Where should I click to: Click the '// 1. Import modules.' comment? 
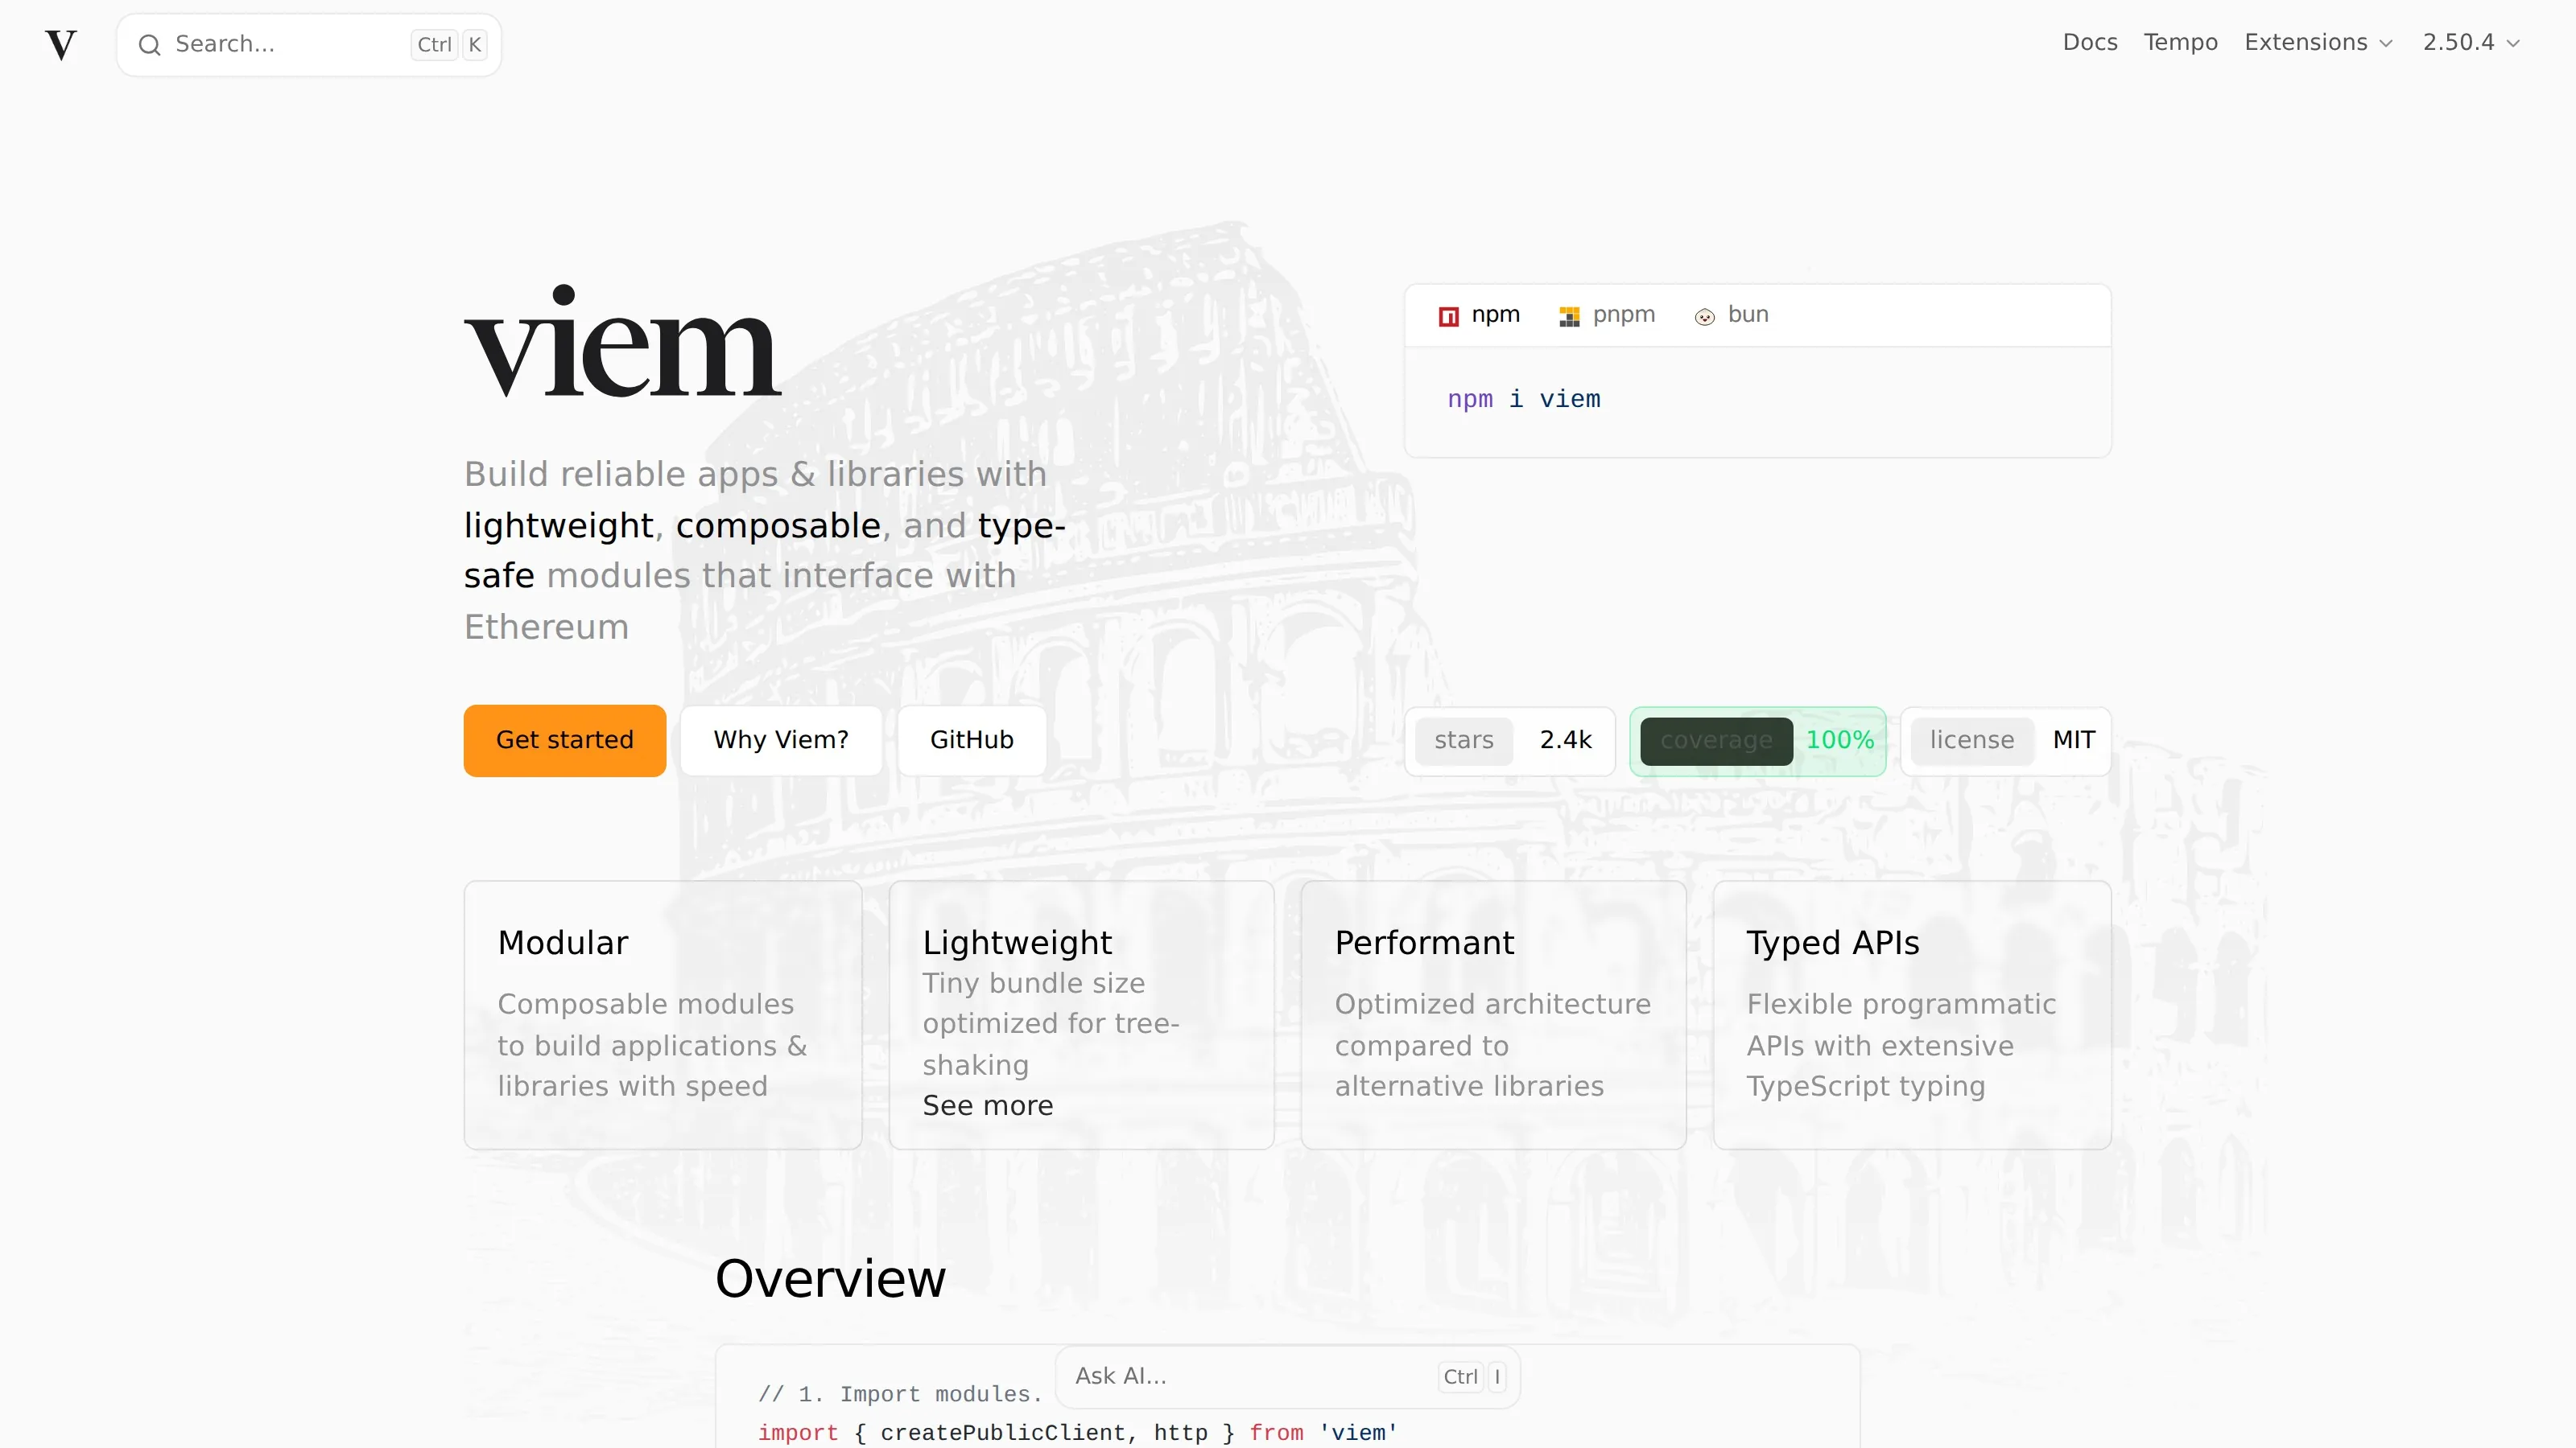tap(900, 1394)
